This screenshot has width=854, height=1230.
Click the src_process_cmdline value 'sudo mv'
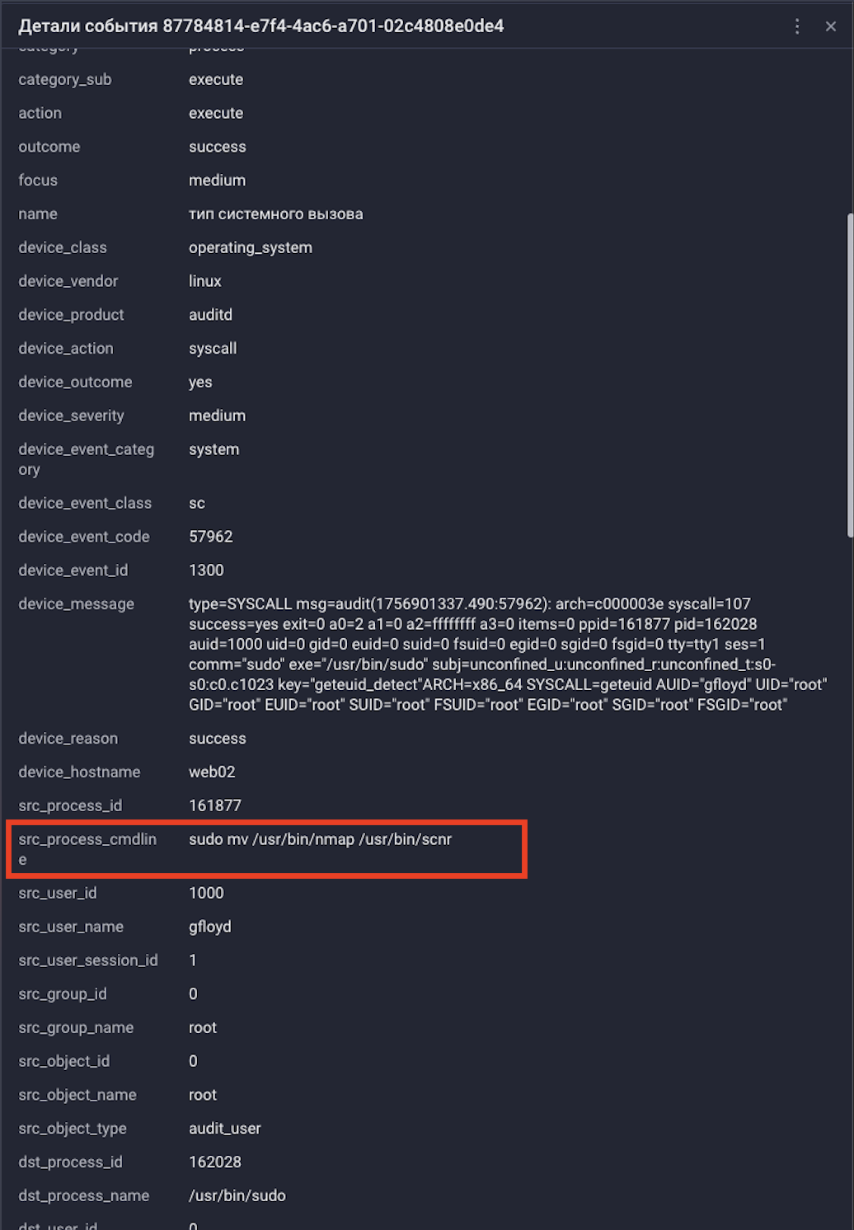[x=320, y=839]
